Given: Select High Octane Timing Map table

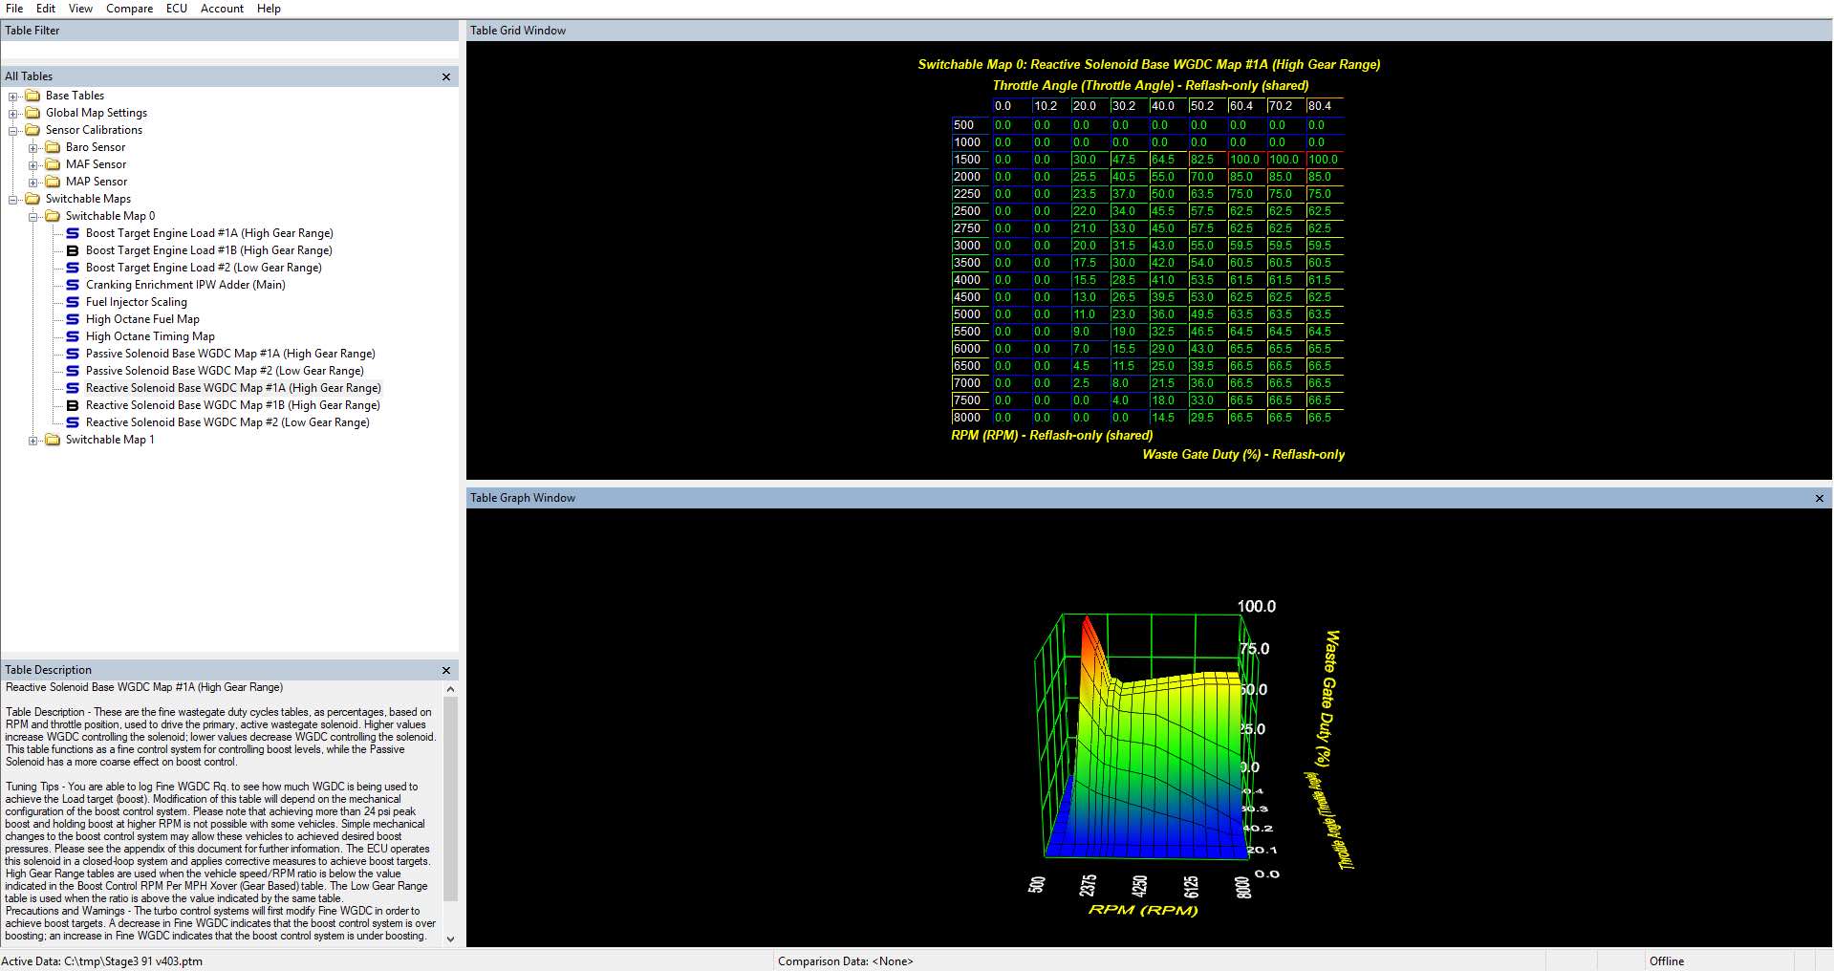Looking at the screenshot, I should click(x=150, y=336).
